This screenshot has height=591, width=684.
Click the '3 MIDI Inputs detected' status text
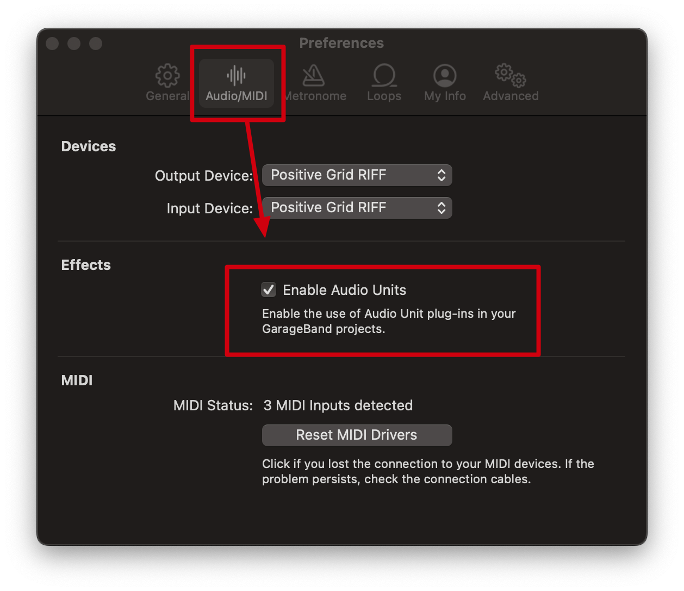(x=338, y=405)
